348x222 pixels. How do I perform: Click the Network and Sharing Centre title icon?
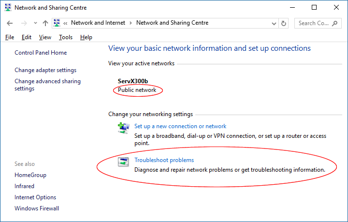8,8
